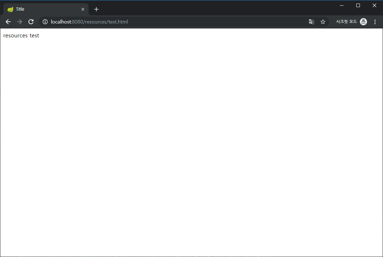Reload the current page
Viewport: 383px width, 257px height.
(x=31, y=22)
